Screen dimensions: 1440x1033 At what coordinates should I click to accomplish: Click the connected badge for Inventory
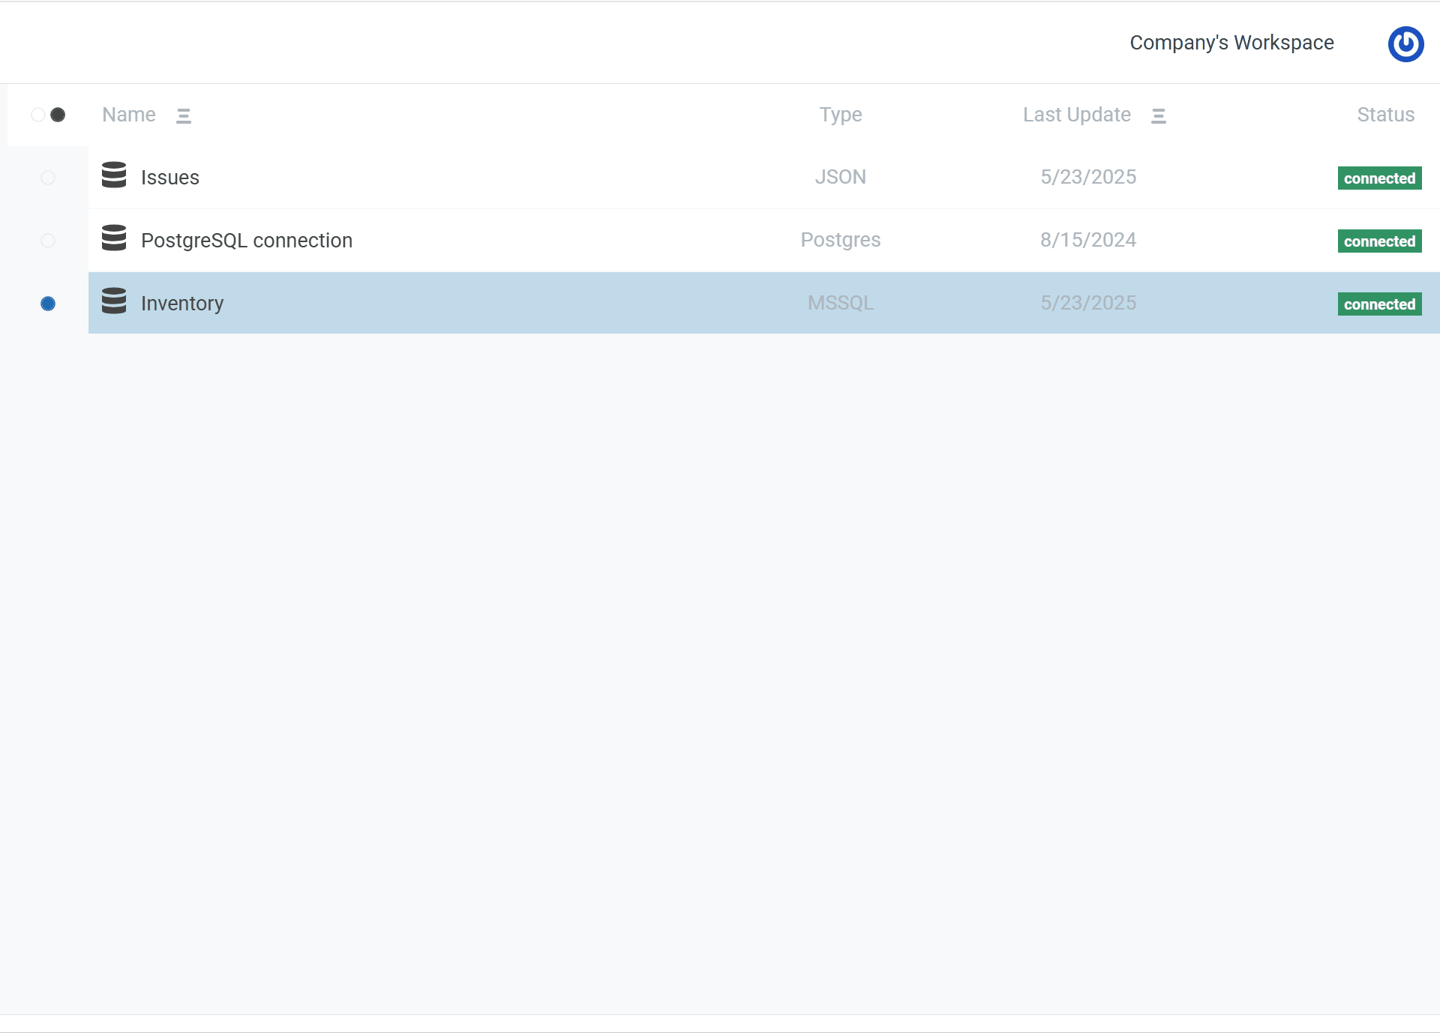pyautogui.click(x=1379, y=304)
